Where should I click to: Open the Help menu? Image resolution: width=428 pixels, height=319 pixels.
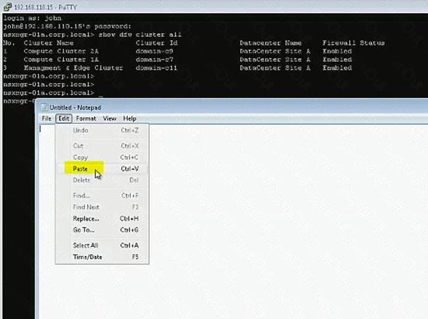click(x=129, y=118)
